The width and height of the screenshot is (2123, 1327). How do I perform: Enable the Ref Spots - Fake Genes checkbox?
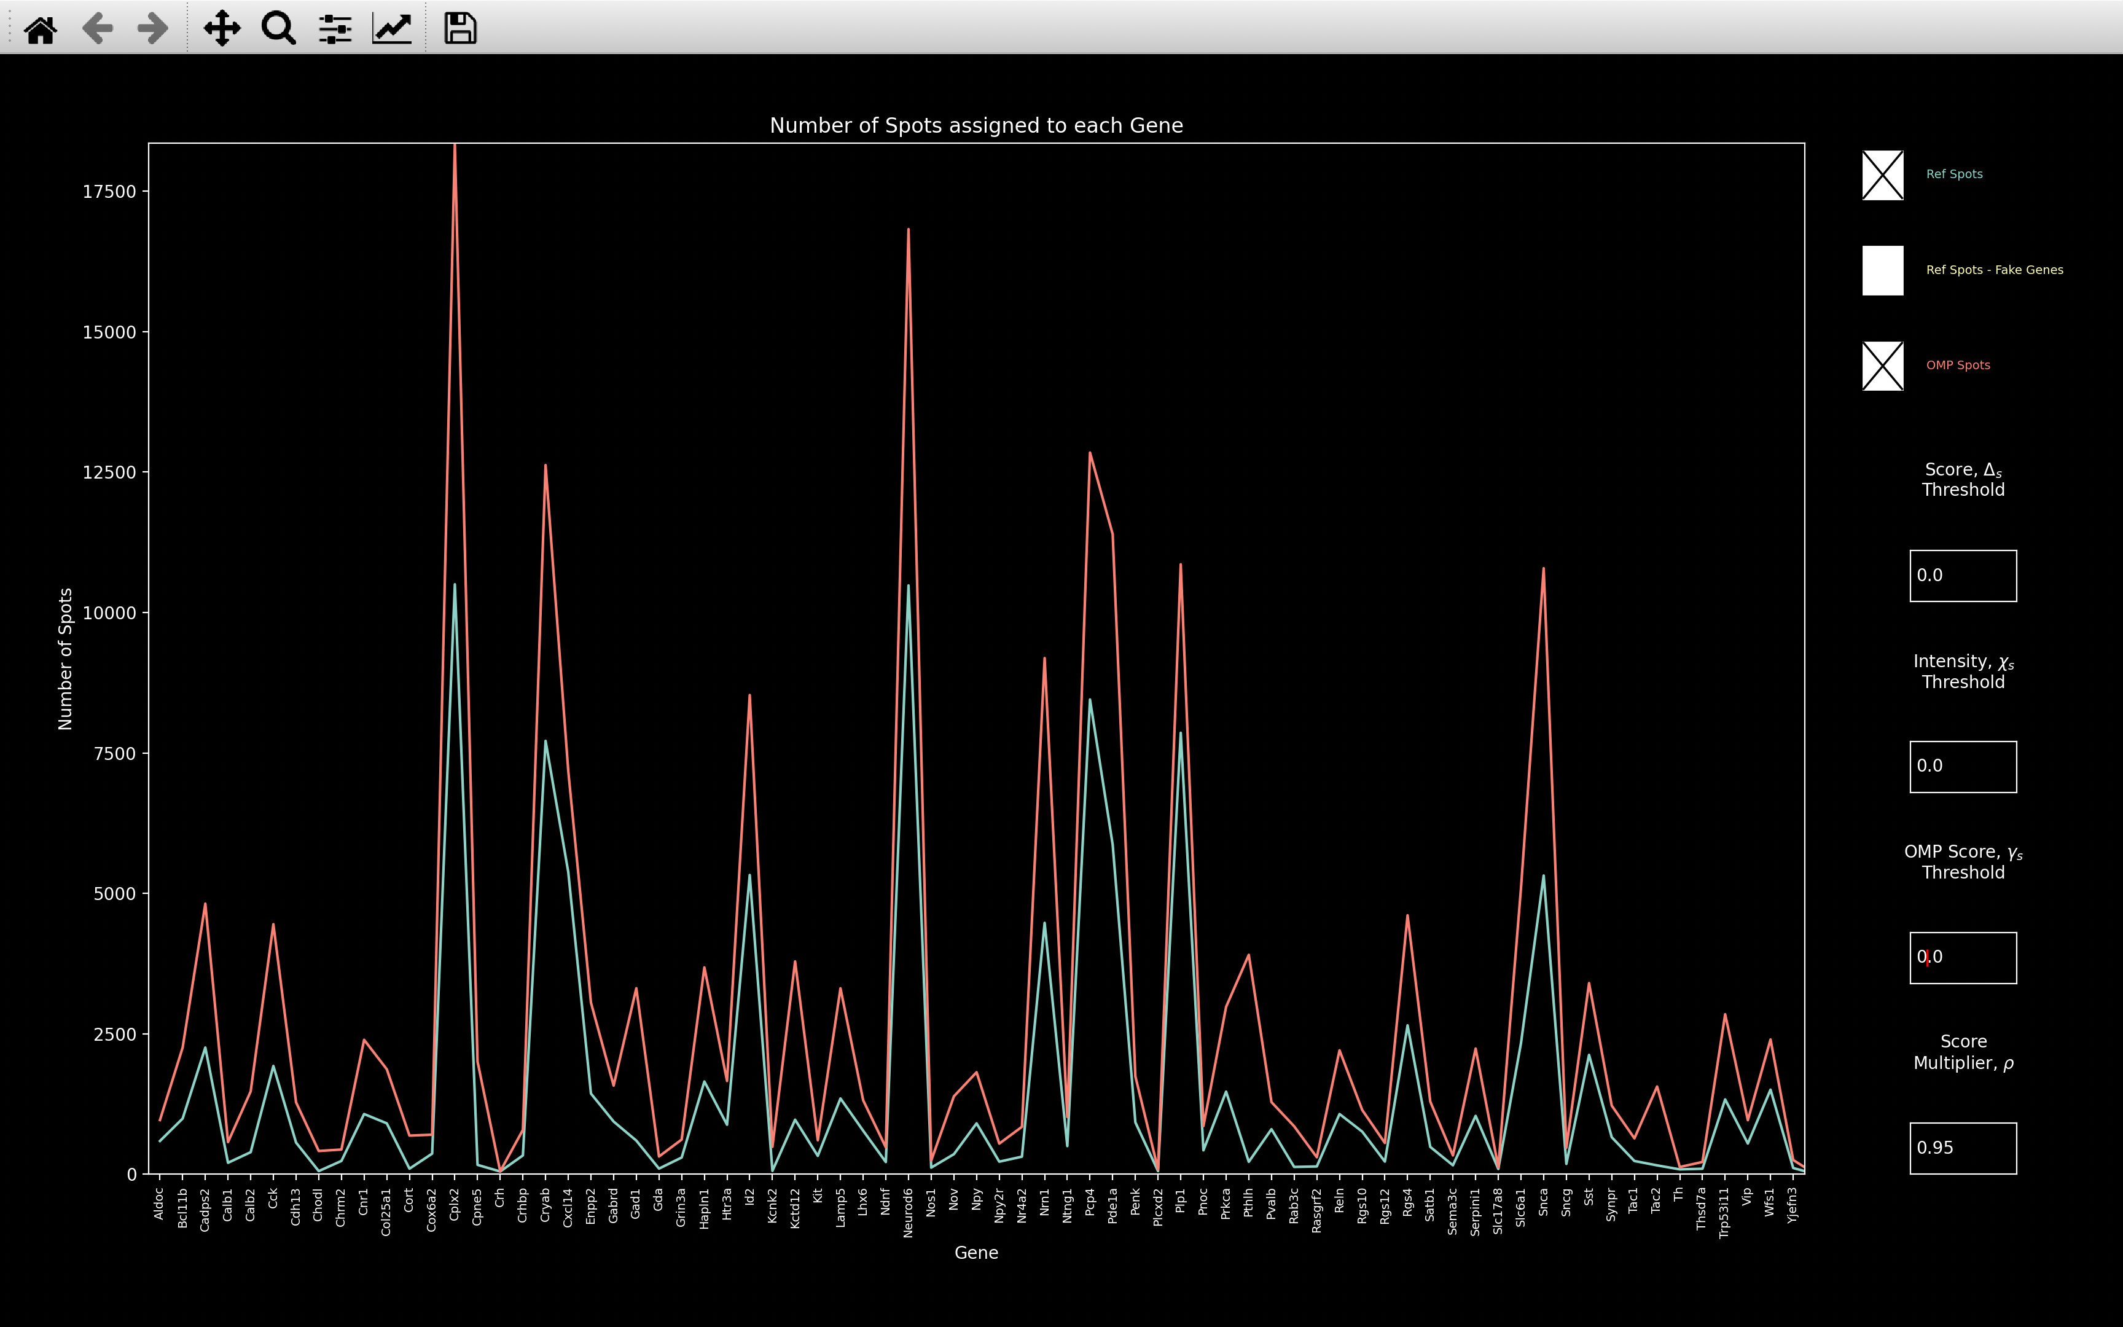click(x=1883, y=270)
